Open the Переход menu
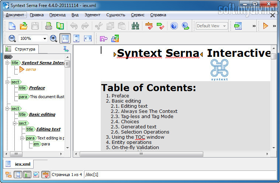This screenshot has height=183, width=280. tap(58, 15)
